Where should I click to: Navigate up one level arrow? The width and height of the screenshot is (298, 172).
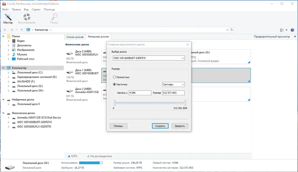click(x=22, y=30)
